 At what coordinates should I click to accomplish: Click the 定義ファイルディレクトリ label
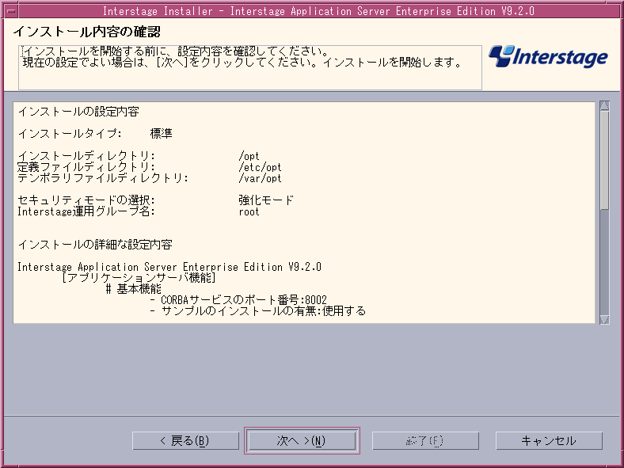[86, 167]
